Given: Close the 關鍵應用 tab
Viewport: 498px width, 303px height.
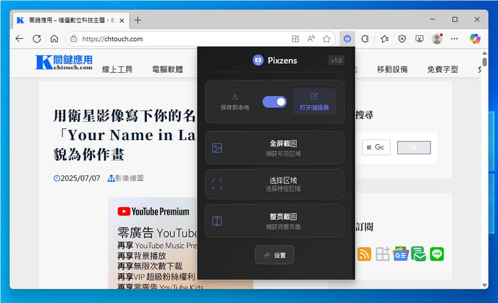Looking at the screenshot, I should coord(122,20).
